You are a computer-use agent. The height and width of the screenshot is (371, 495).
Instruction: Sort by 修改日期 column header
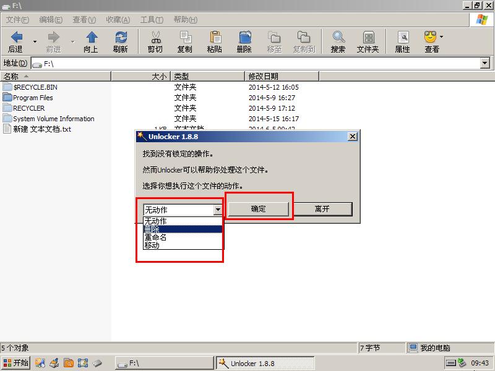click(x=282, y=76)
